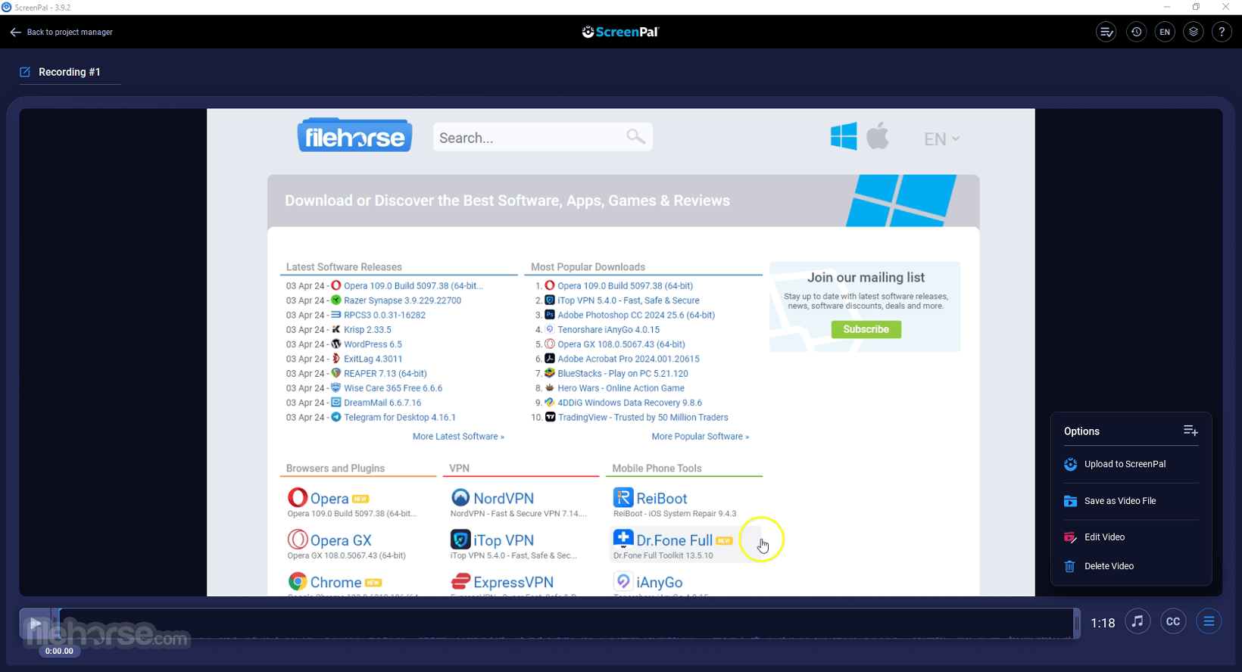Open Razer Synapse 3.9.229.22700 link

[x=402, y=300]
